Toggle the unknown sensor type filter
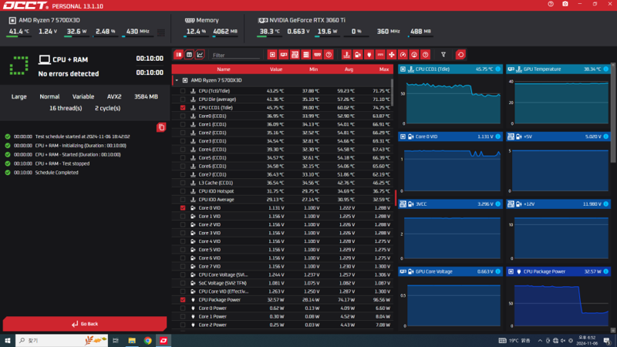Screen dimensions: 617x347 click(x=426, y=55)
